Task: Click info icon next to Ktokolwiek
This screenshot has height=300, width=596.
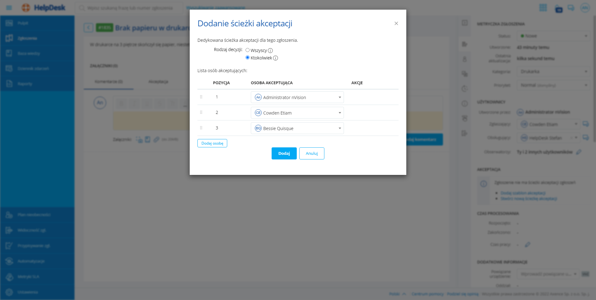Action: click(x=275, y=58)
